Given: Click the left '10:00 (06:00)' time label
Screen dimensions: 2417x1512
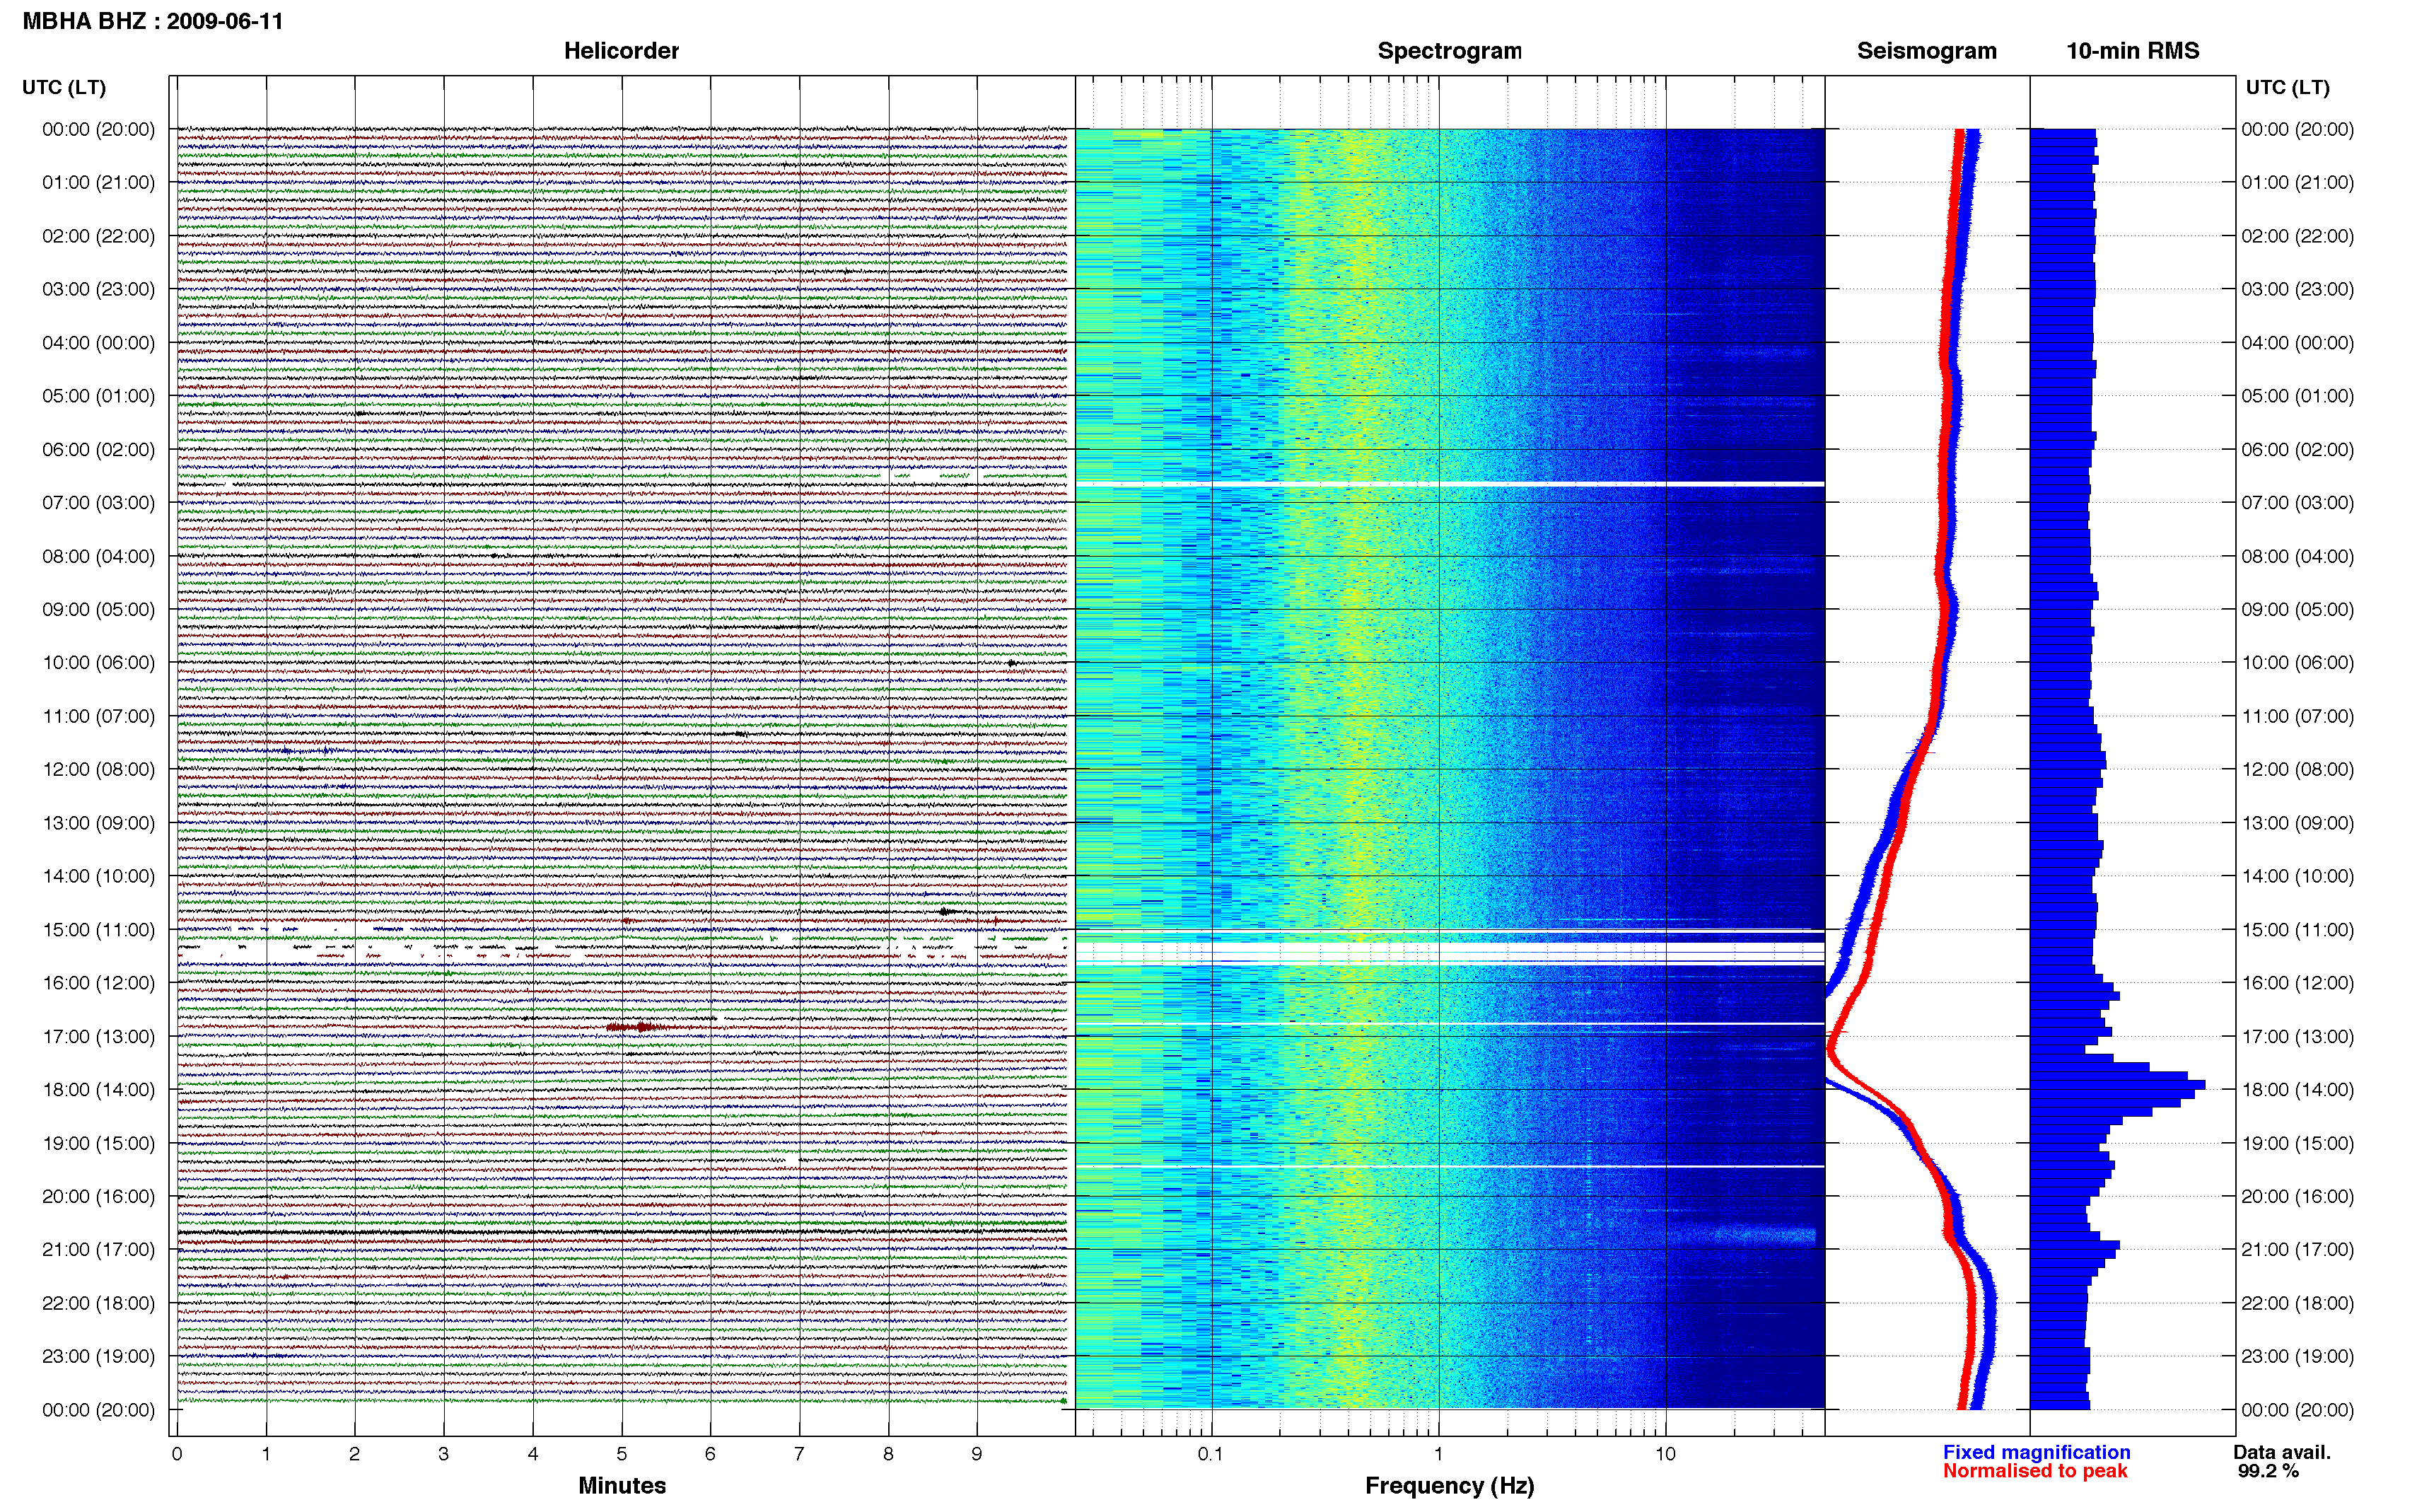Looking at the screenshot, I should [x=98, y=662].
